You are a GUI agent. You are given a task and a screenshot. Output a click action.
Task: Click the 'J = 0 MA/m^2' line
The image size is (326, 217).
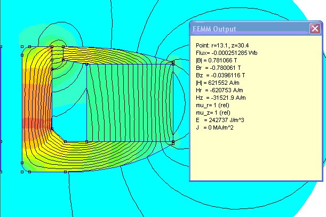coord(215,127)
